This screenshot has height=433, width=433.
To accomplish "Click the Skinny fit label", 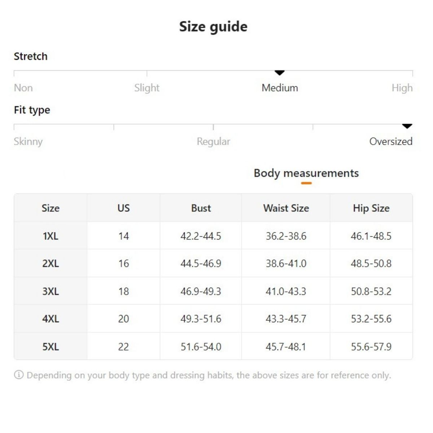I will 28,141.
